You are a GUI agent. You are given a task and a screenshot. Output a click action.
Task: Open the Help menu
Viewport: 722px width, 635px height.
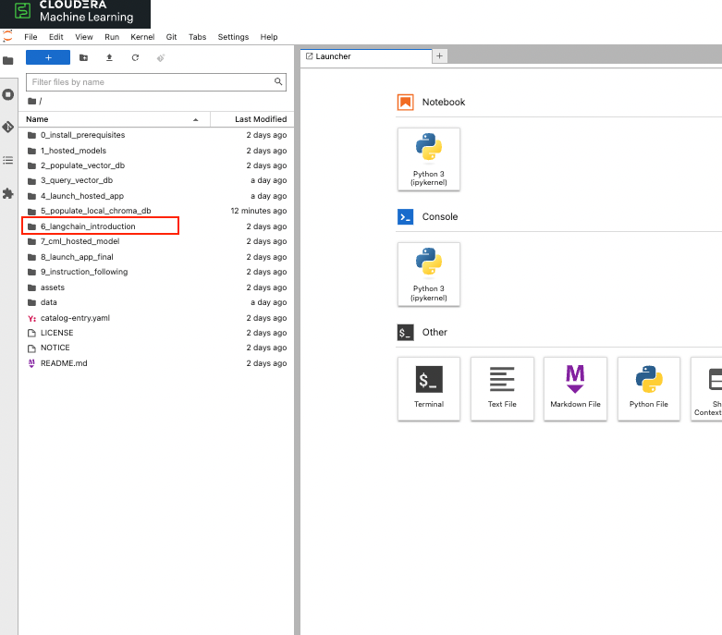click(x=269, y=37)
